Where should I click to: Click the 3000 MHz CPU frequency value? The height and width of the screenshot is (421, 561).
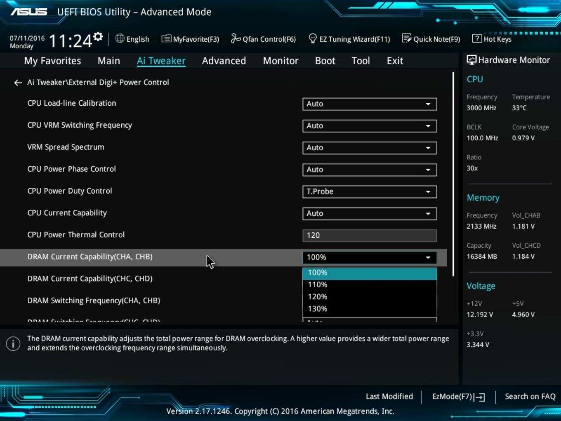pyautogui.click(x=481, y=108)
